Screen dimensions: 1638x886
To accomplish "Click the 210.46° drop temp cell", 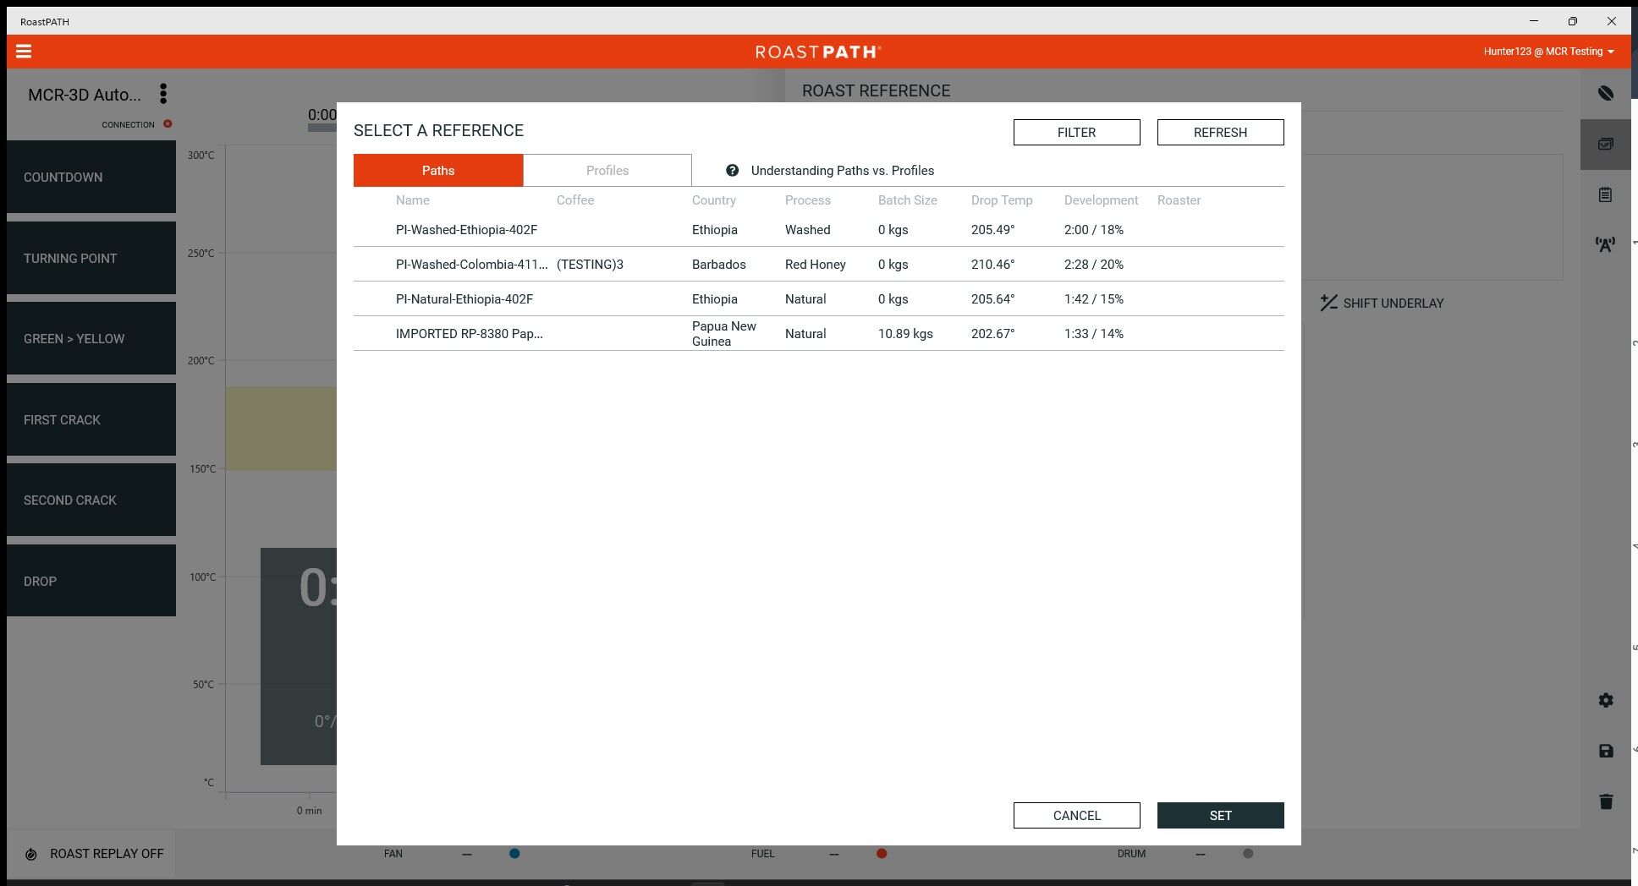I will coord(993,265).
